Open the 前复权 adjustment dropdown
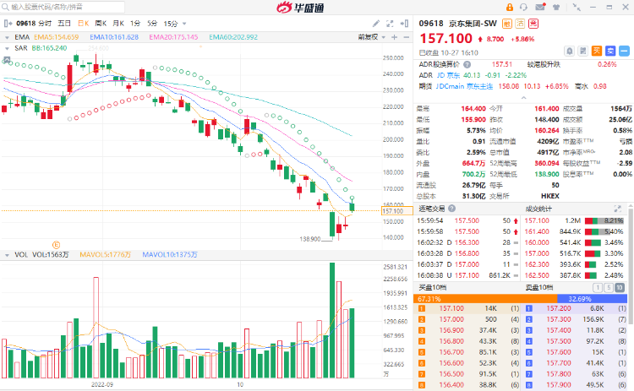The image size is (634, 391). 371,37
